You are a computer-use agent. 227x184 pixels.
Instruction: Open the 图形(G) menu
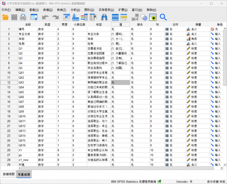click(x=89, y=10)
